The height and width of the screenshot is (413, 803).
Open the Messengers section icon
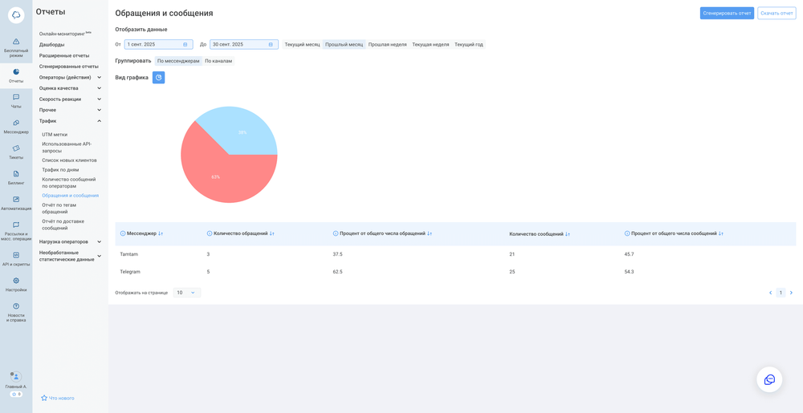[16, 126]
